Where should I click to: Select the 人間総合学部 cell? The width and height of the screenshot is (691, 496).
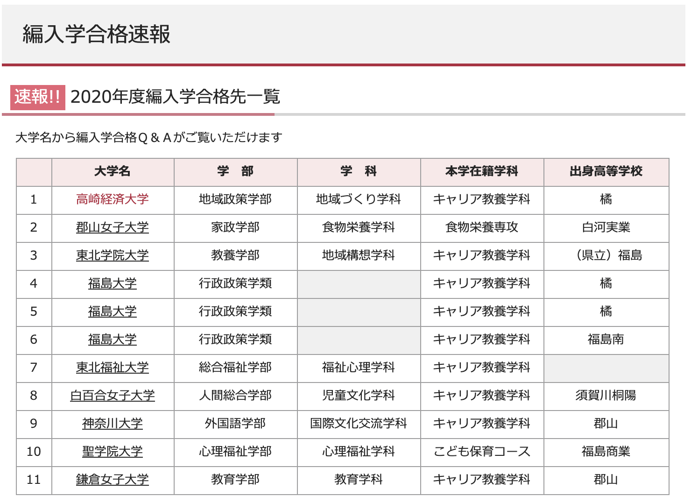(x=235, y=396)
